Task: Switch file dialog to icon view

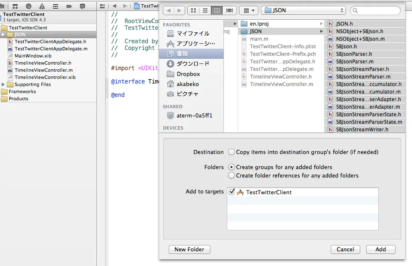Action: point(193,10)
